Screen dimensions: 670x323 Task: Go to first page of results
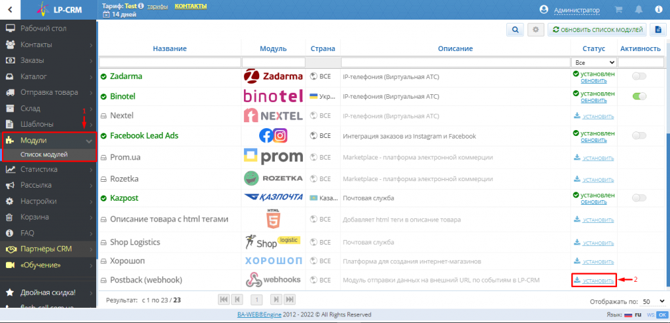point(223,299)
